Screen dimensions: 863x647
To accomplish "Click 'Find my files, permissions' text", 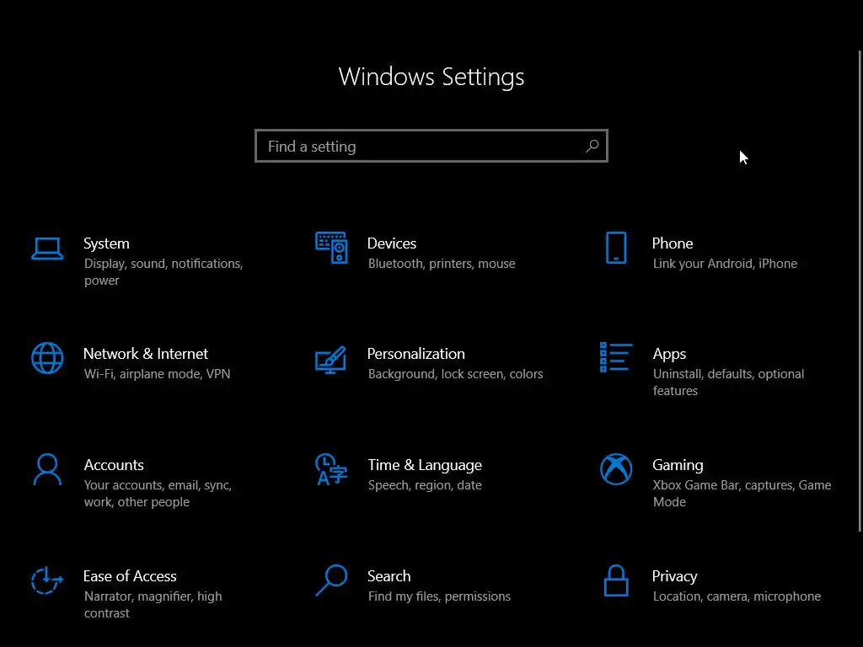I will (439, 596).
